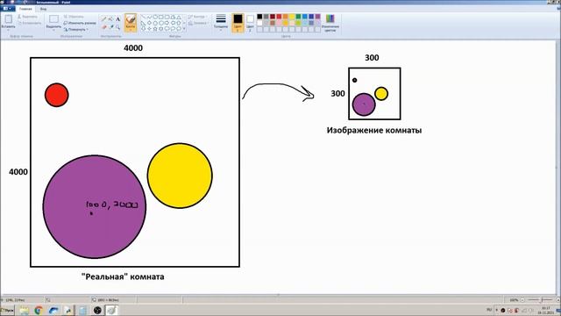Viewport: 561px width, 316px height.
Task: Click the Пуск Start button
Action: coord(7,310)
